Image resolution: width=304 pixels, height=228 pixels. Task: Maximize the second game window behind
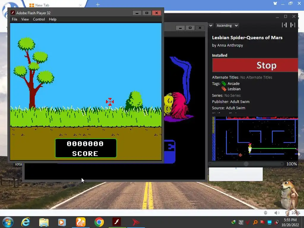(x=190, y=28)
